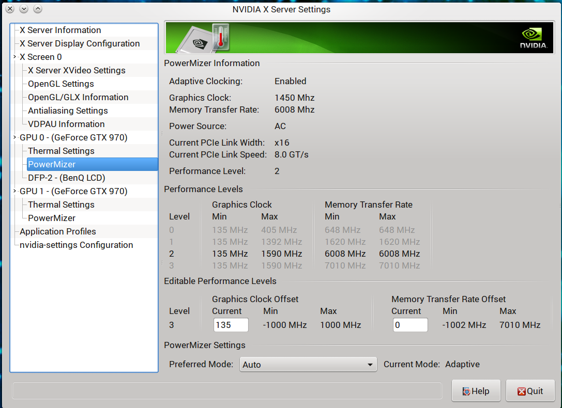This screenshot has width=562, height=408.
Task: Click the 1392 MHz level 1 max clock
Action: (282, 242)
